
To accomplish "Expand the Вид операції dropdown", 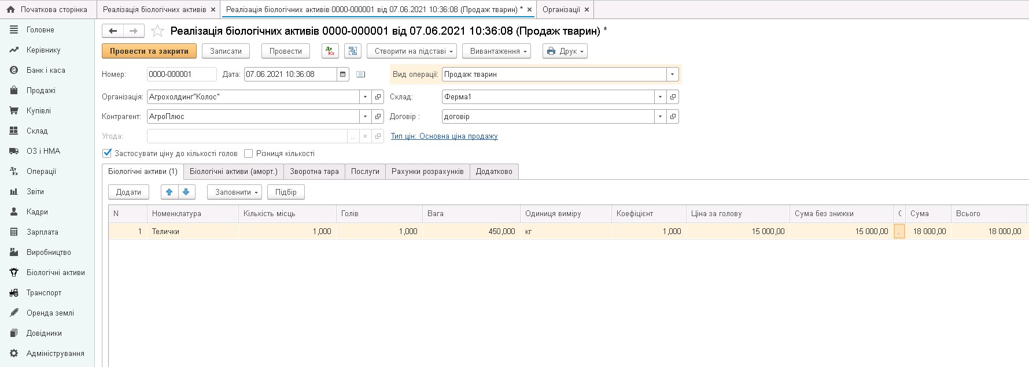I will pos(672,74).
